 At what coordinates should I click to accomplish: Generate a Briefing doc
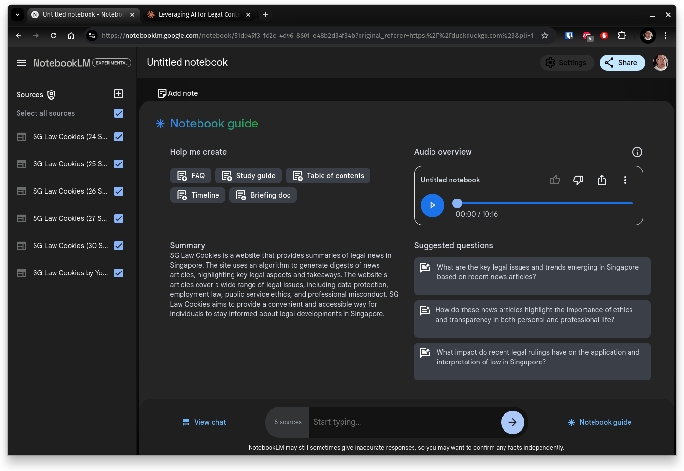(x=263, y=195)
